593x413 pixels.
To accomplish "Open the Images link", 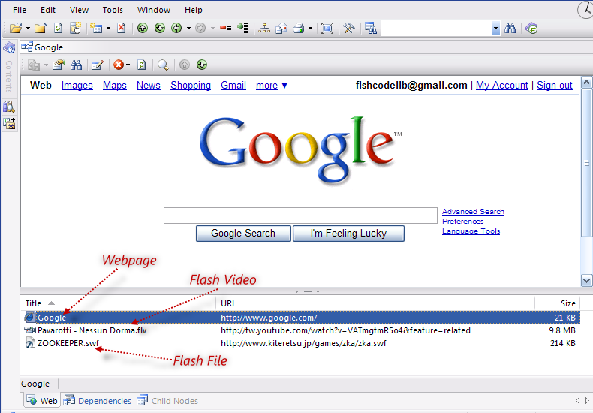I will click(x=77, y=86).
